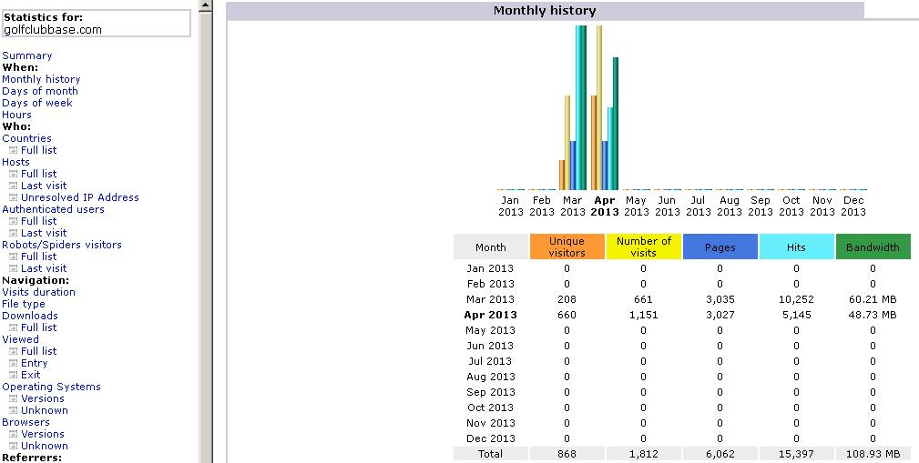The width and height of the screenshot is (919, 463).
Task: Click the Mar 2013 row label in table
Action: 490,299
